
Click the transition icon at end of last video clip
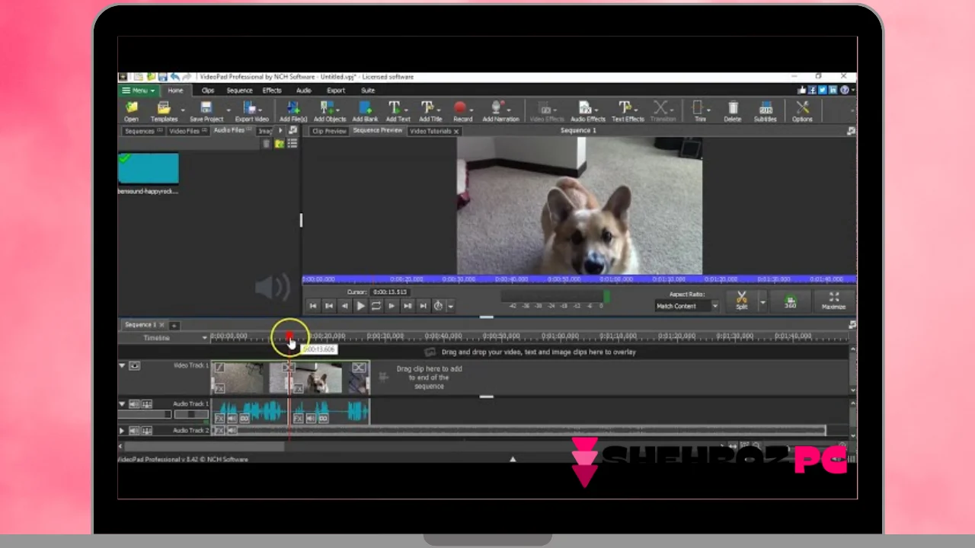359,368
